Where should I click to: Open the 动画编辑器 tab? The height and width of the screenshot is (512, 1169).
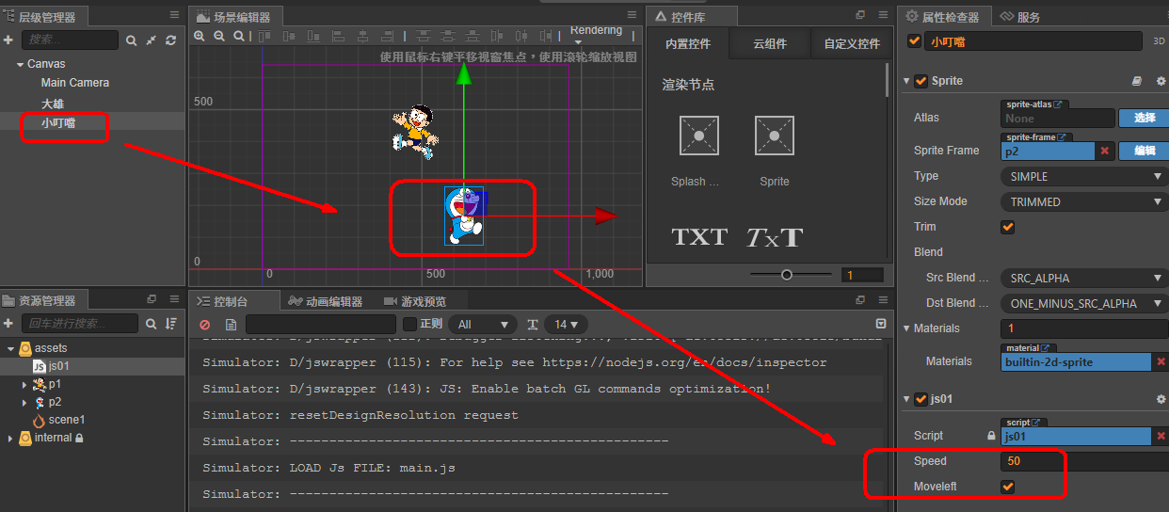pyautogui.click(x=326, y=301)
